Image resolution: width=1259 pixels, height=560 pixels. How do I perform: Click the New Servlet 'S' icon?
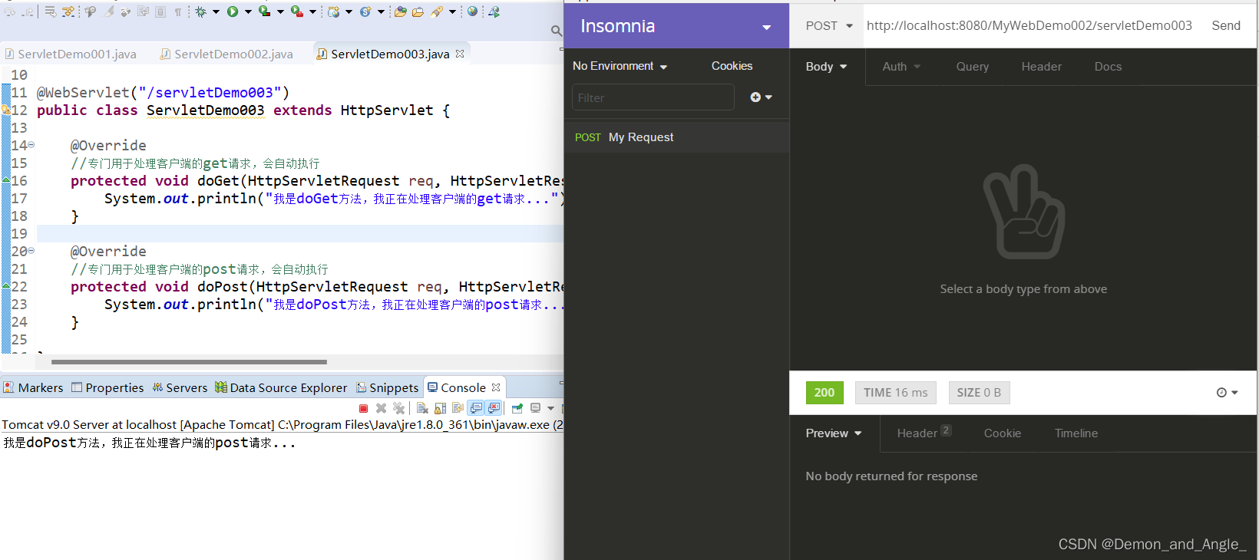coord(365,12)
